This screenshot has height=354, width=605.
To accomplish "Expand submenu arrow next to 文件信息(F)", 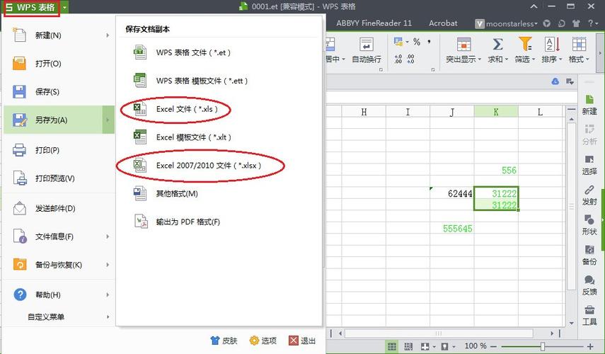I will click(x=108, y=236).
